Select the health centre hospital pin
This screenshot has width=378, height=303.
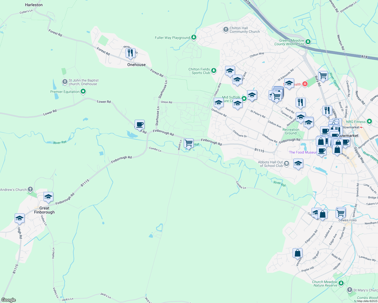[305, 84]
